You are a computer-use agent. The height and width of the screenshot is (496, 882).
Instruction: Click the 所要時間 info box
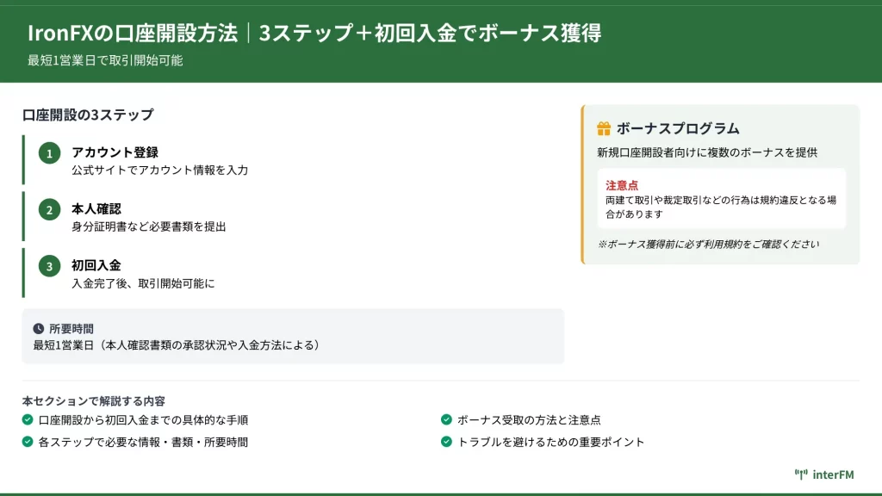pos(293,337)
